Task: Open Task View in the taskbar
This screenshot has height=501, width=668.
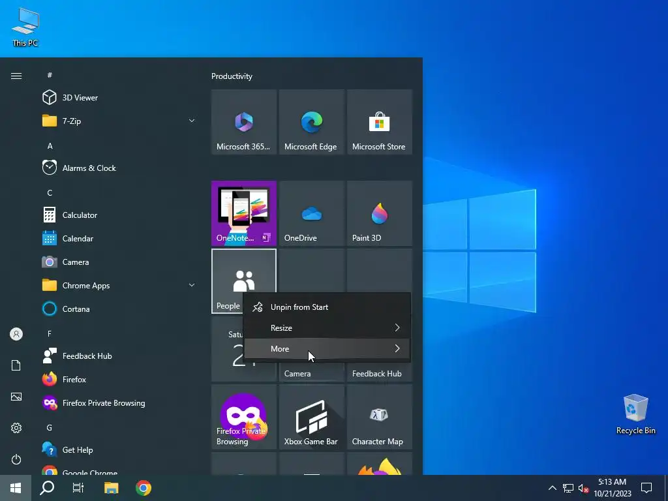Action: pos(78,488)
